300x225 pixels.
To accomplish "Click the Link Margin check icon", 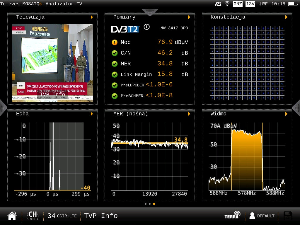I will [115, 74].
